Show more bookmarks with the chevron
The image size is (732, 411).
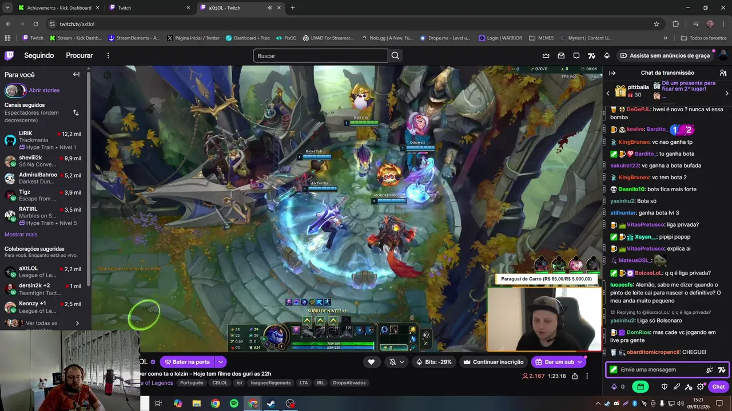click(x=665, y=38)
